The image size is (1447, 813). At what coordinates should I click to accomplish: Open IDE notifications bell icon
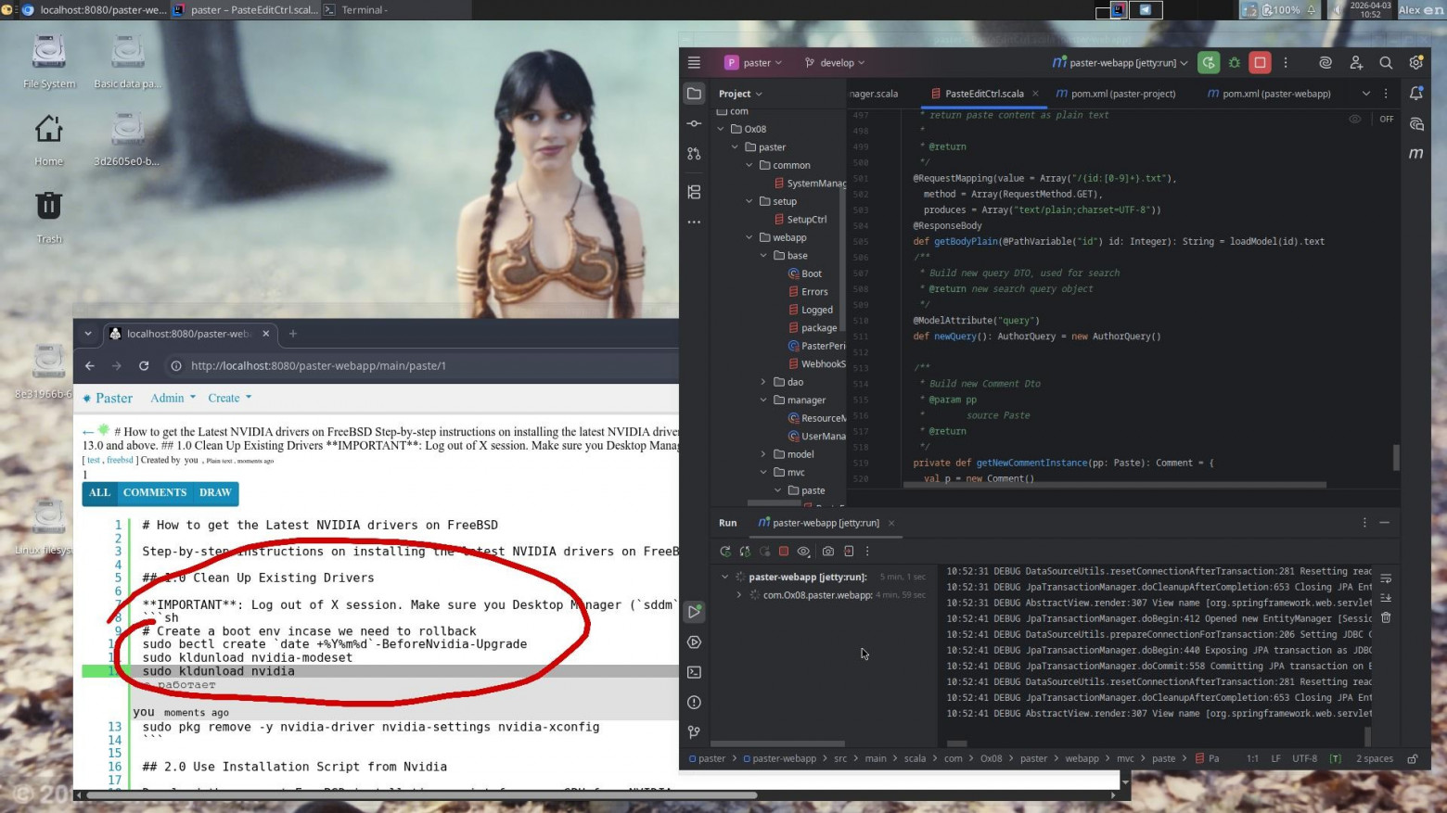click(1415, 94)
